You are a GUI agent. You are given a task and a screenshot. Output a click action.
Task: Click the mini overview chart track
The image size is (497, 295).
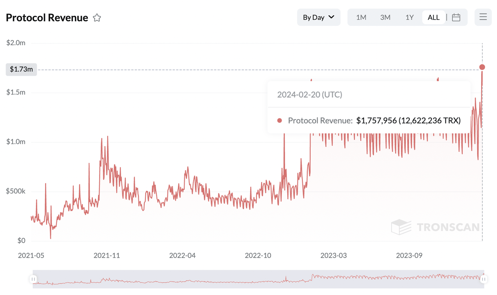226,279
